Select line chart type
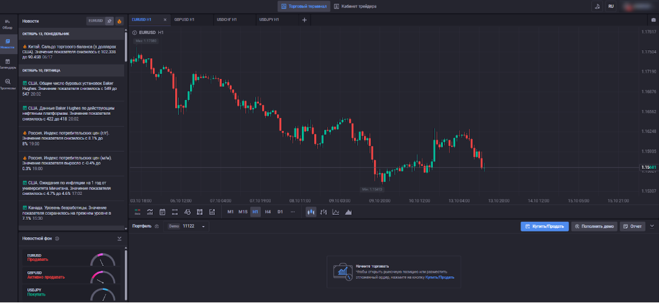Viewport: 659px width, 303px height. tap(336, 212)
